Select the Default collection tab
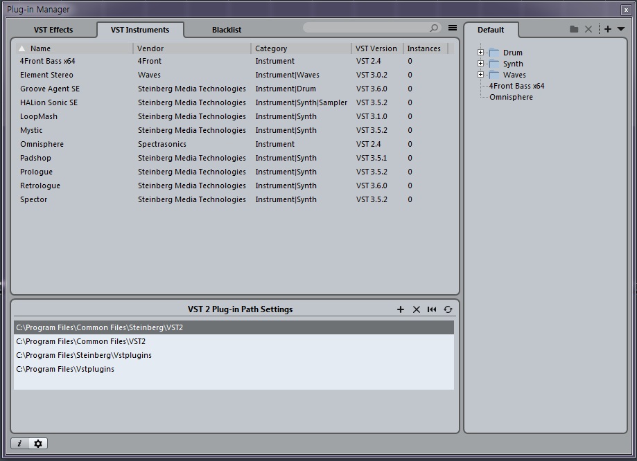 491,30
